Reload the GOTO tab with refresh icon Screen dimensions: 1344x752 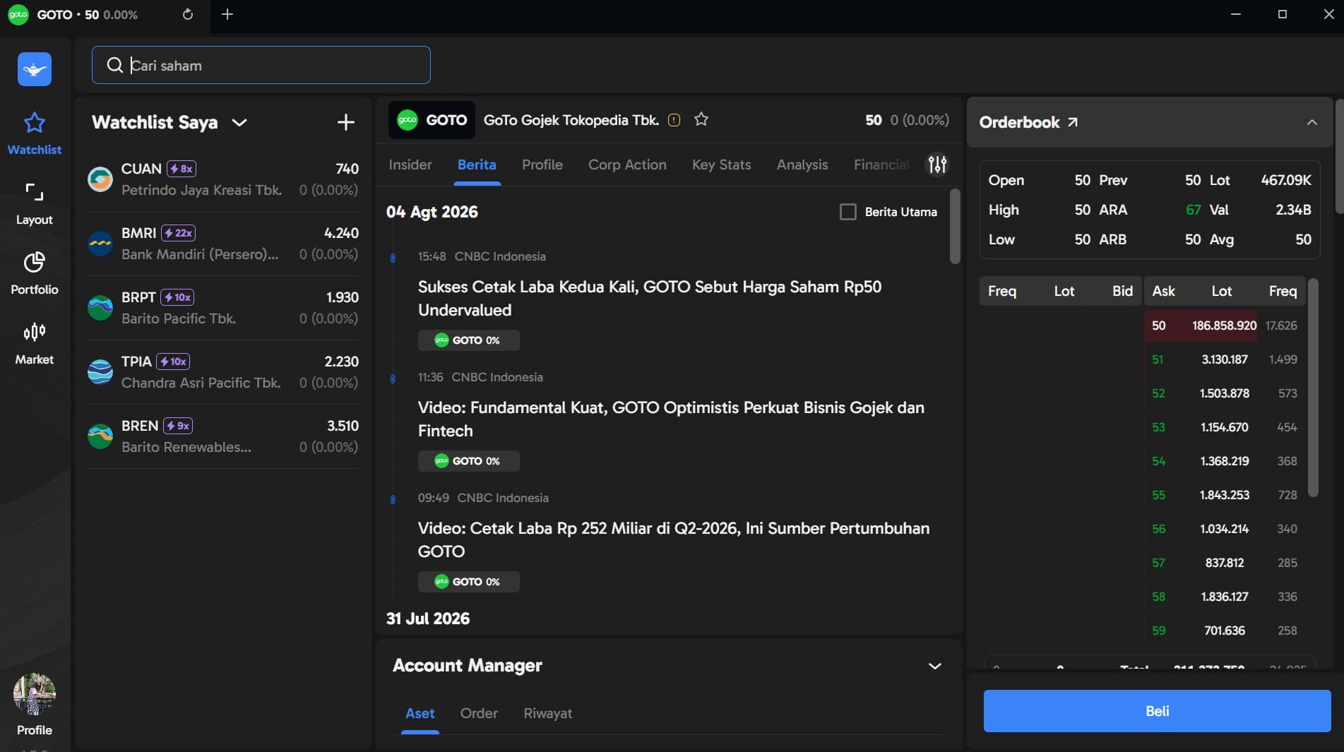tap(187, 14)
